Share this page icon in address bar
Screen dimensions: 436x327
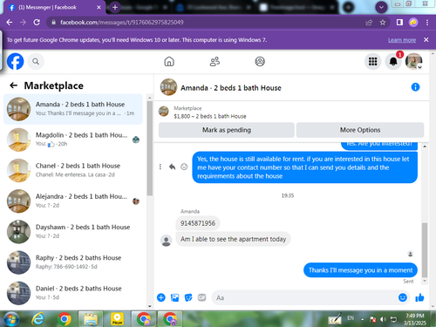[x=369, y=22]
